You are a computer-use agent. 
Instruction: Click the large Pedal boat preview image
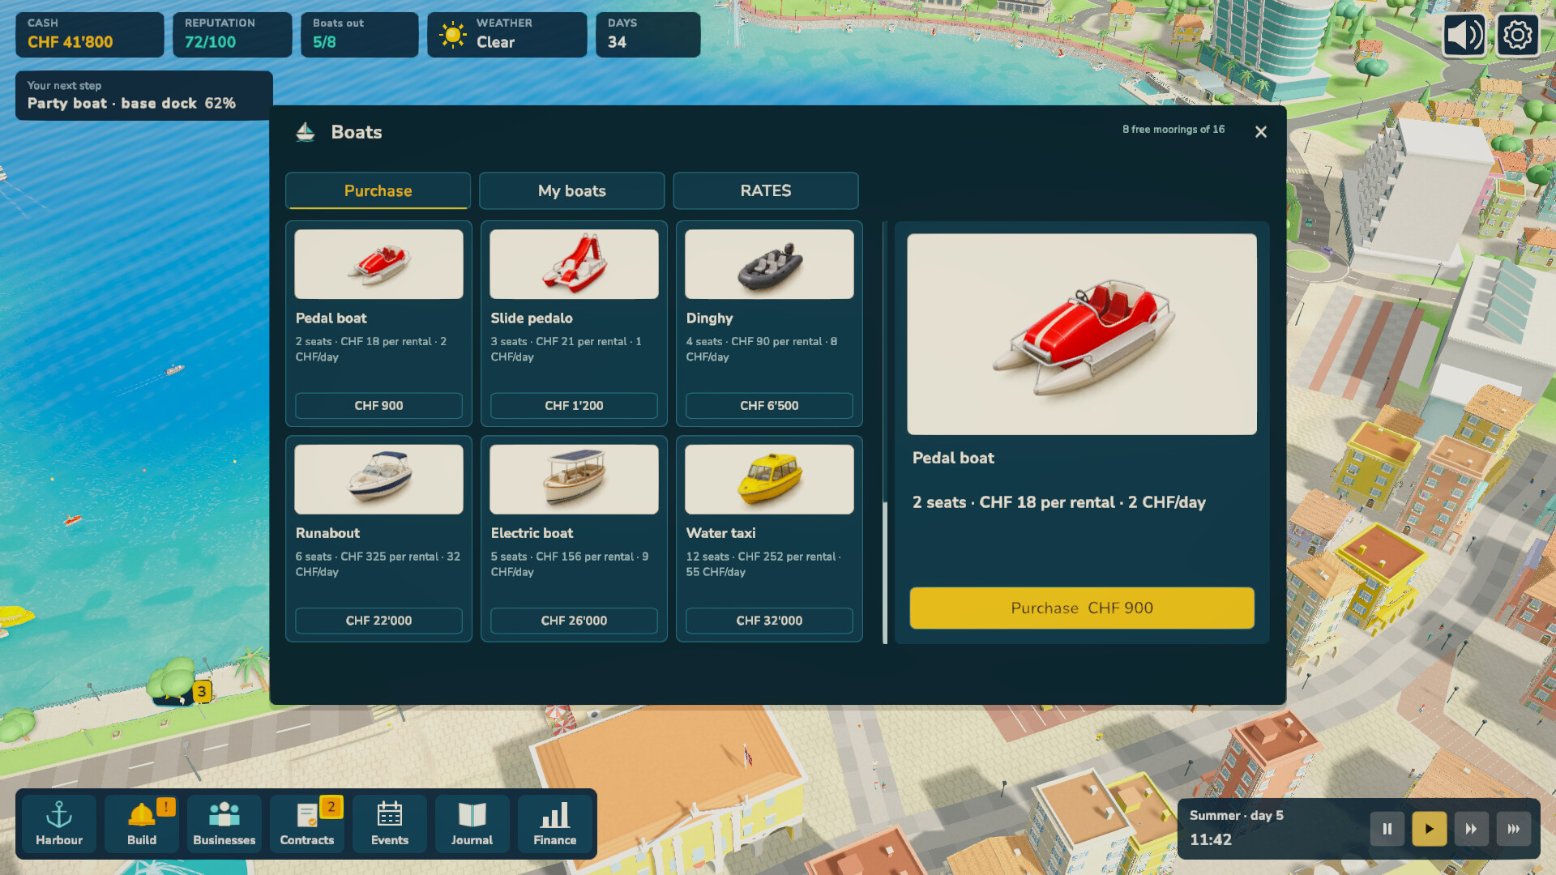pos(1082,334)
